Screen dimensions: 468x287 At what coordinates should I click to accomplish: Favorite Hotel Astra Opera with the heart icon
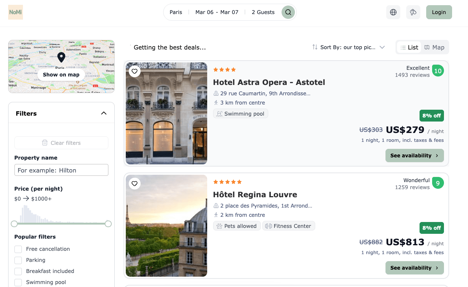[135, 71]
